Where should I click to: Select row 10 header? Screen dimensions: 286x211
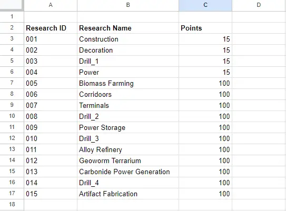[12, 116]
